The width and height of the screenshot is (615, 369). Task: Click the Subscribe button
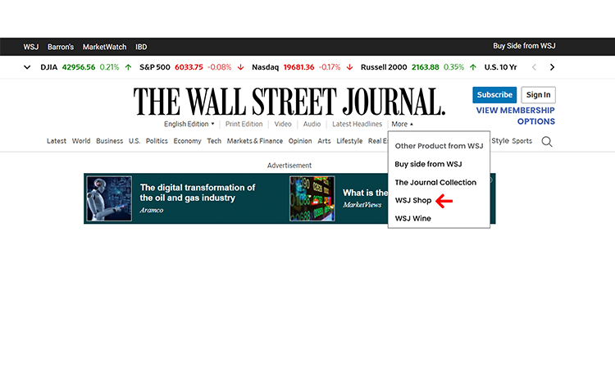tap(494, 95)
